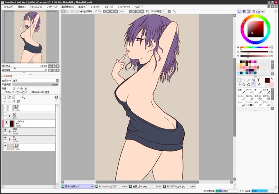Rotate view counterclockwise in toolbar
279x194 pixels.
pos(134,12)
